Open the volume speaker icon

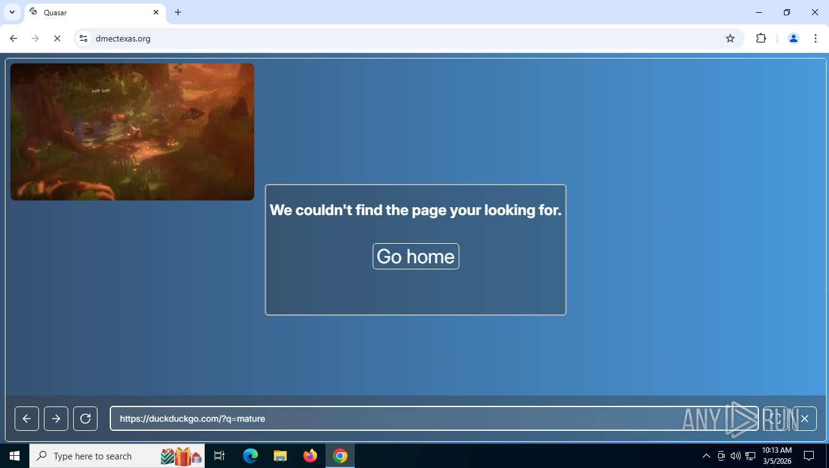(736, 456)
